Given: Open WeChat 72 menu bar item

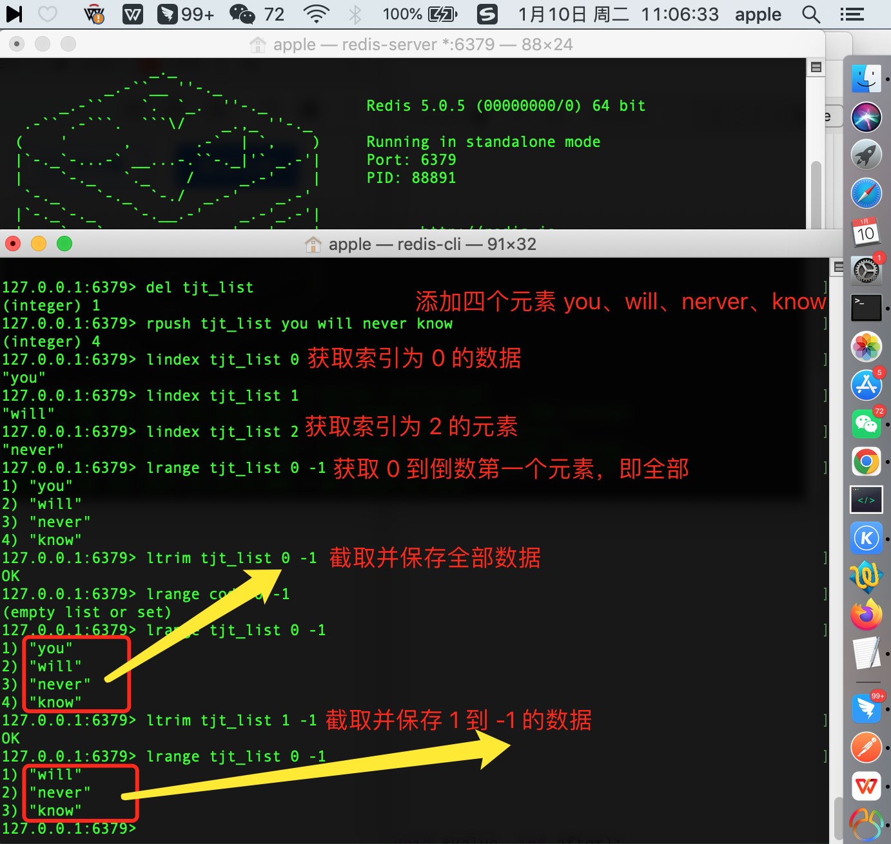Looking at the screenshot, I should [x=257, y=14].
